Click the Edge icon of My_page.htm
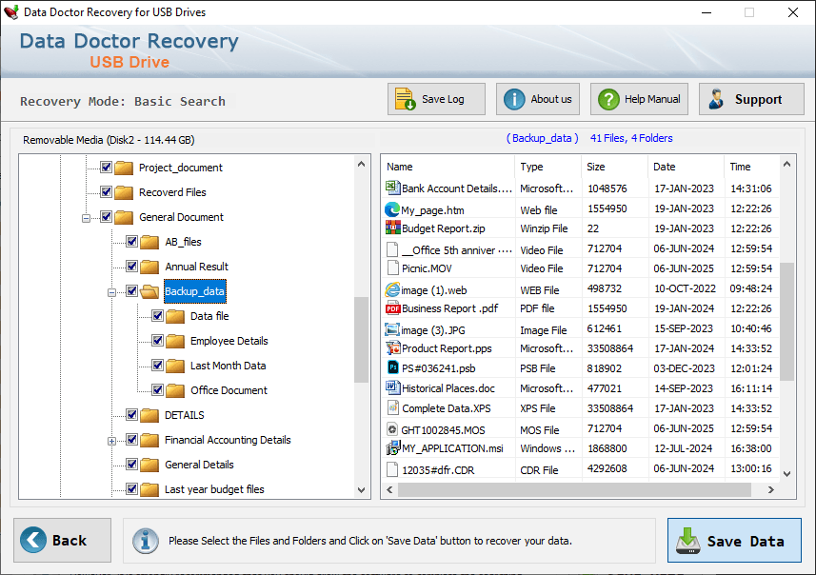The height and width of the screenshot is (575, 816). [x=392, y=209]
